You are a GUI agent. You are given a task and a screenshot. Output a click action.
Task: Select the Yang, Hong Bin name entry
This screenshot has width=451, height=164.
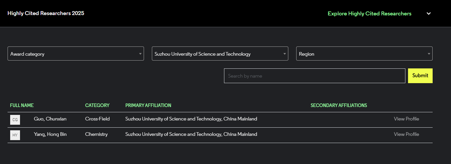[50, 134]
